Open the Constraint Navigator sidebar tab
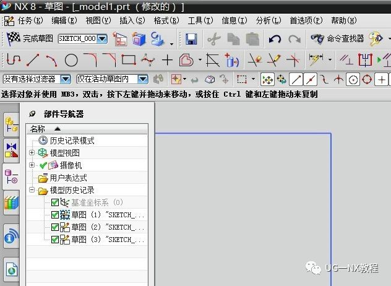This screenshot has height=286, width=391. [11, 150]
